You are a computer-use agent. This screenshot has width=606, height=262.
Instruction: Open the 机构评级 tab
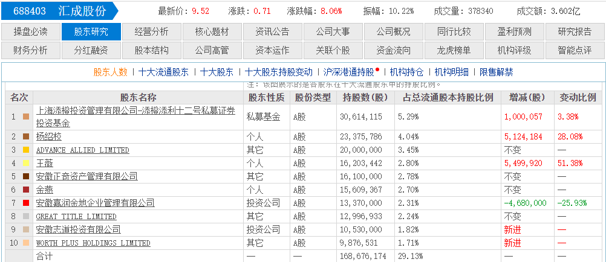(x=515, y=51)
